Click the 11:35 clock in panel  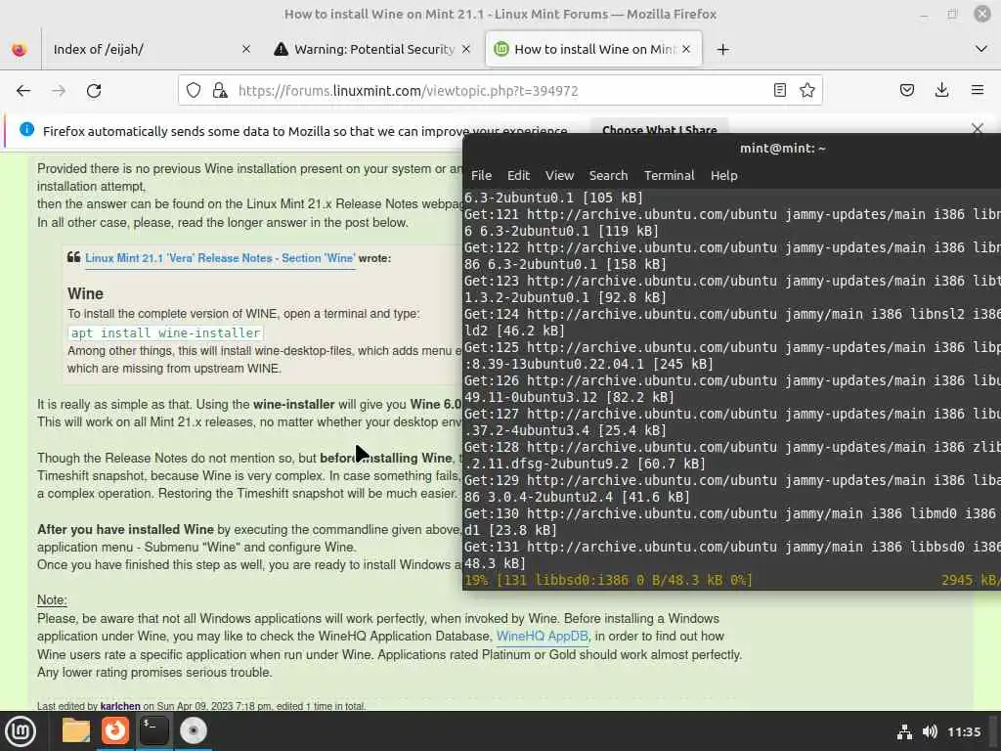pyautogui.click(x=963, y=731)
